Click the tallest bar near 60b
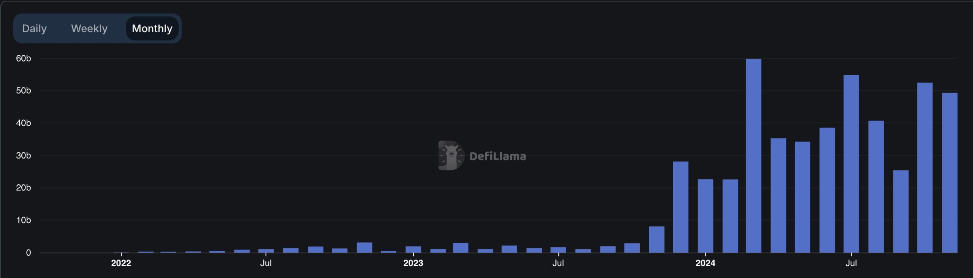The height and width of the screenshot is (278, 973). point(753,155)
